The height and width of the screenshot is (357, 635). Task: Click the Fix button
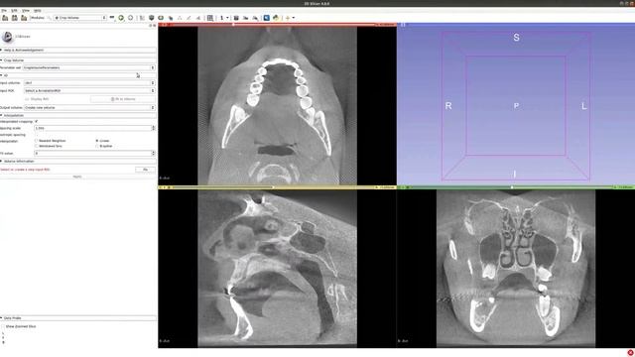point(145,170)
